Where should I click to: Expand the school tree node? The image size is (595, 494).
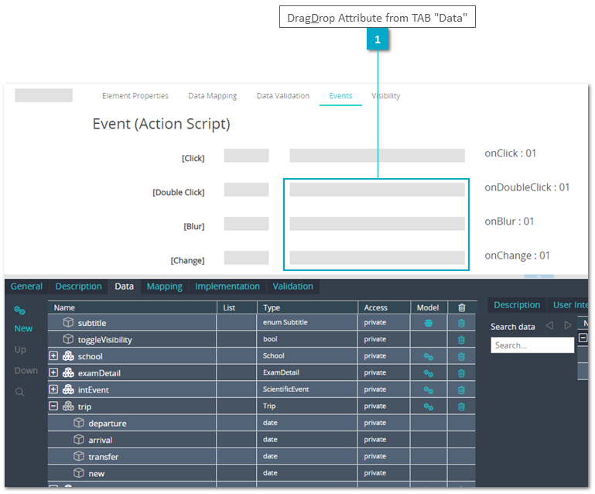53,355
